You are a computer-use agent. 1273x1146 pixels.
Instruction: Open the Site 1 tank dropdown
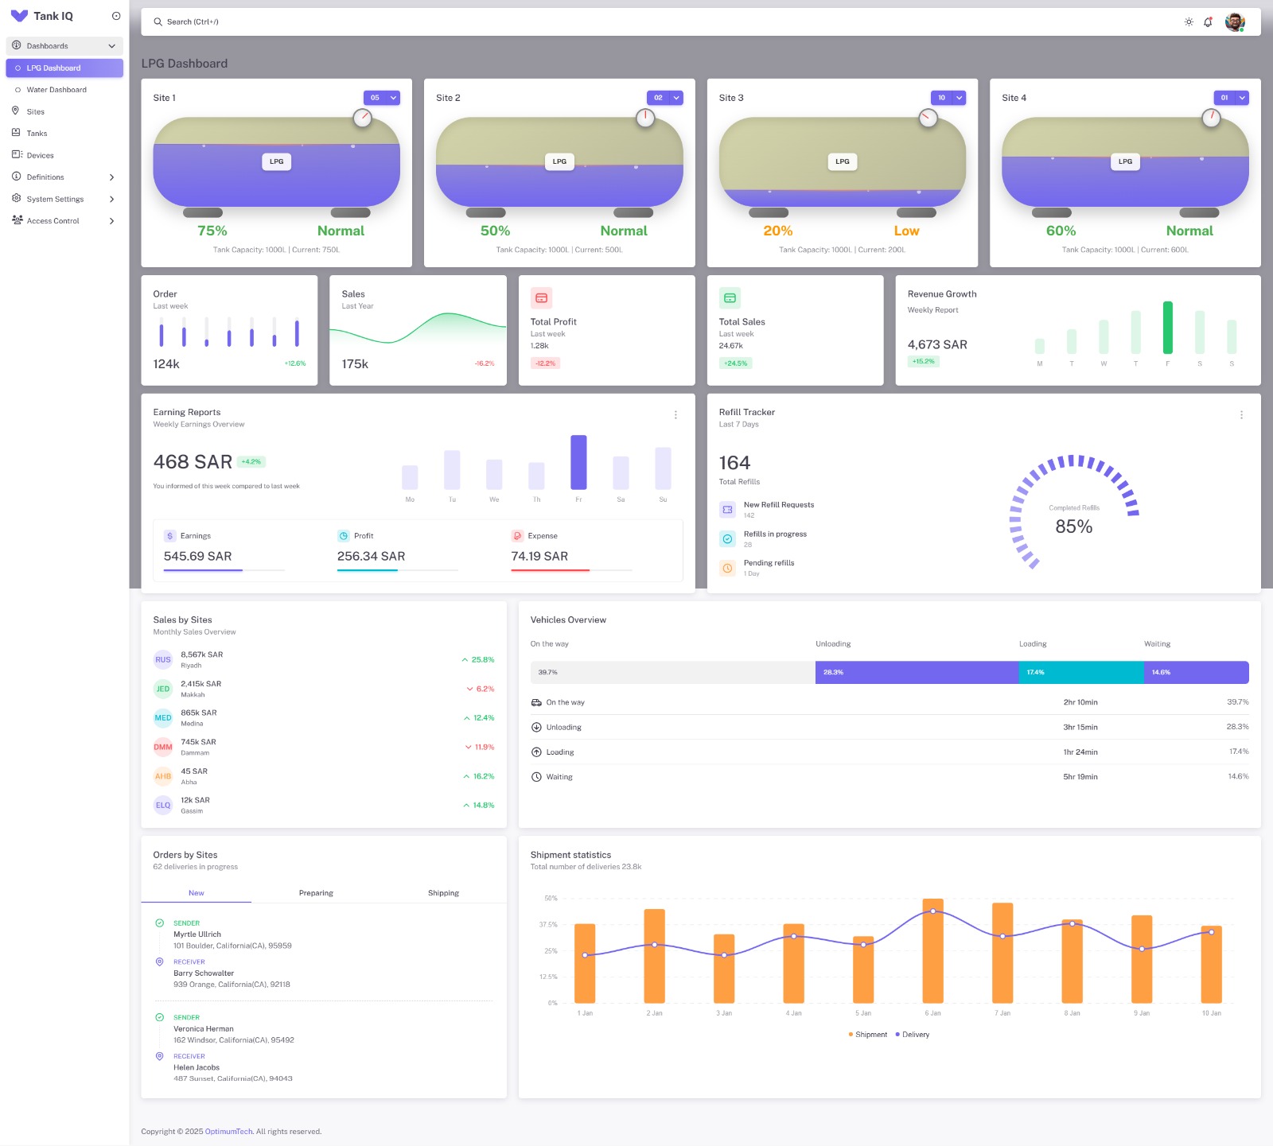pos(382,98)
